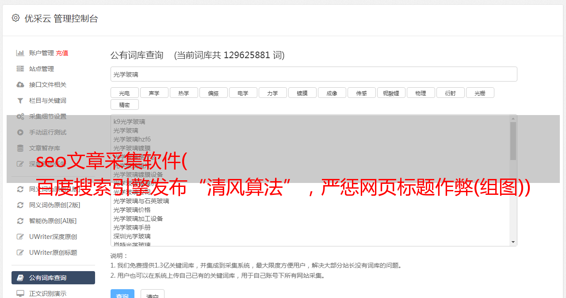Select the 物理 tag button

point(421,93)
